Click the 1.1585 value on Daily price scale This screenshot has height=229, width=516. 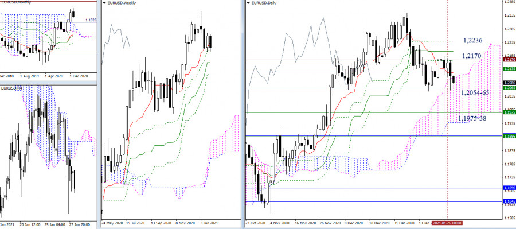pos(510,218)
